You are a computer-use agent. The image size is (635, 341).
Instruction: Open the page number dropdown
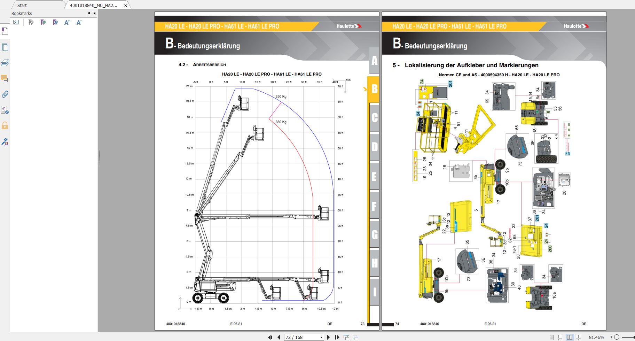pos(322,337)
